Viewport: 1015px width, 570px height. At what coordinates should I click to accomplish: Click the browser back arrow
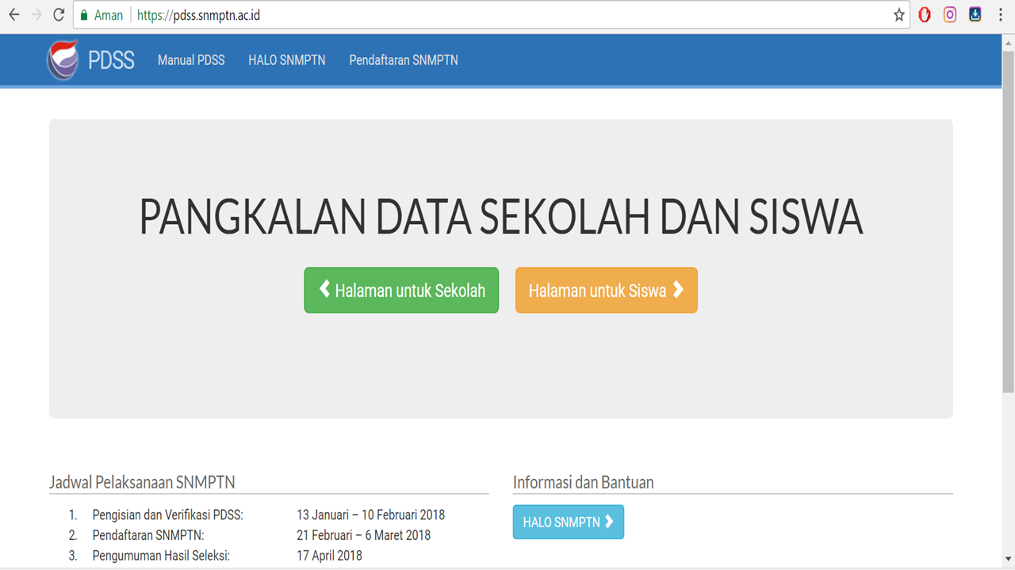[x=13, y=15]
